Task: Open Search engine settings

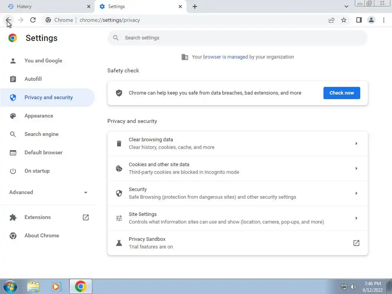Action: 47,134
